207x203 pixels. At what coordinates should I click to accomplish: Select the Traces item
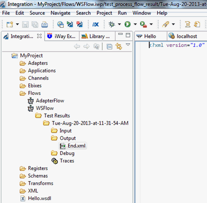63,161
